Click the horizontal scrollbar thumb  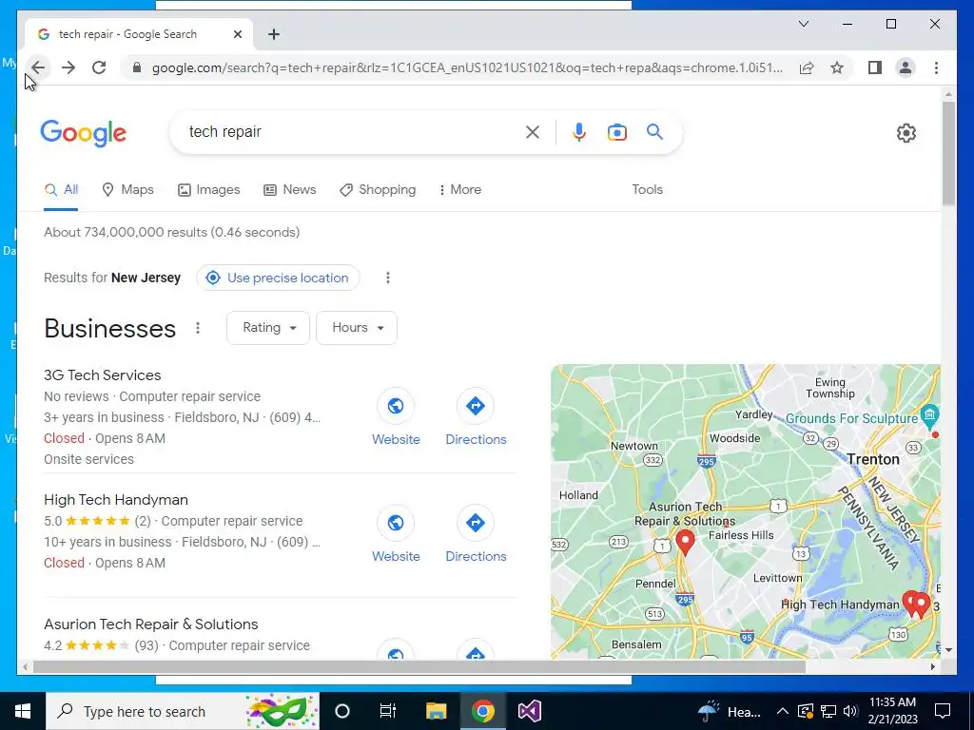(x=419, y=666)
